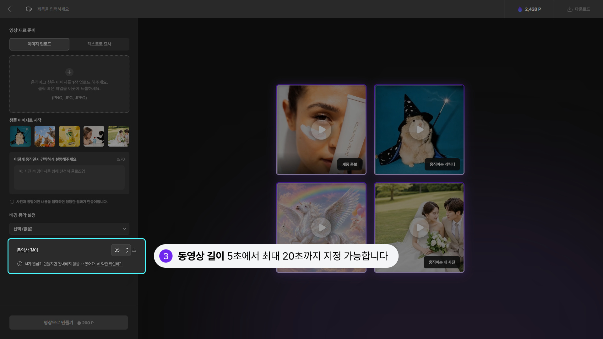Open the 2,428 P points balance
This screenshot has height=339, width=603.
tap(529, 9)
